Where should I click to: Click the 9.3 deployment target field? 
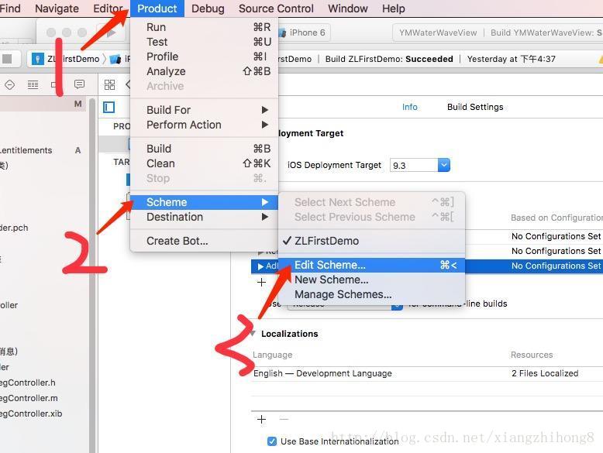coord(414,165)
